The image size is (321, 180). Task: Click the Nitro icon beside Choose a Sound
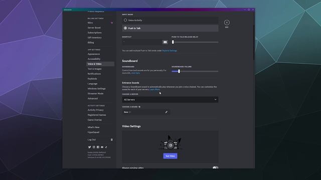[x=139, y=107]
